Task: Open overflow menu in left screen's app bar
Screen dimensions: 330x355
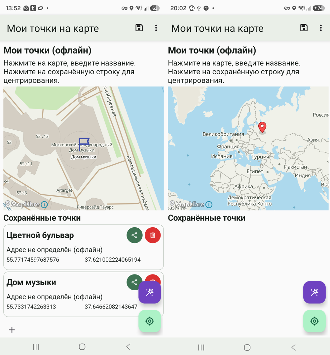Action: click(x=156, y=28)
